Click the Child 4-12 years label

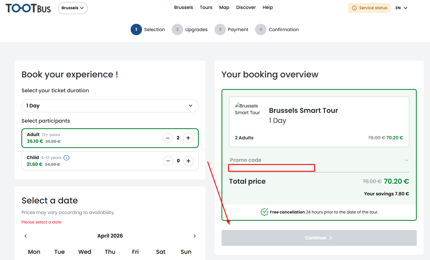coord(44,157)
